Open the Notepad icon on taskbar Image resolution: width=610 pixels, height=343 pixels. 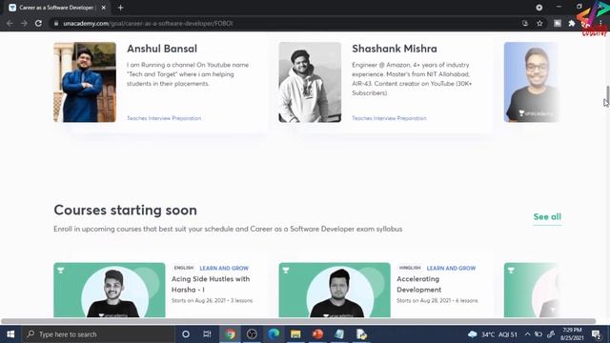tap(339, 334)
